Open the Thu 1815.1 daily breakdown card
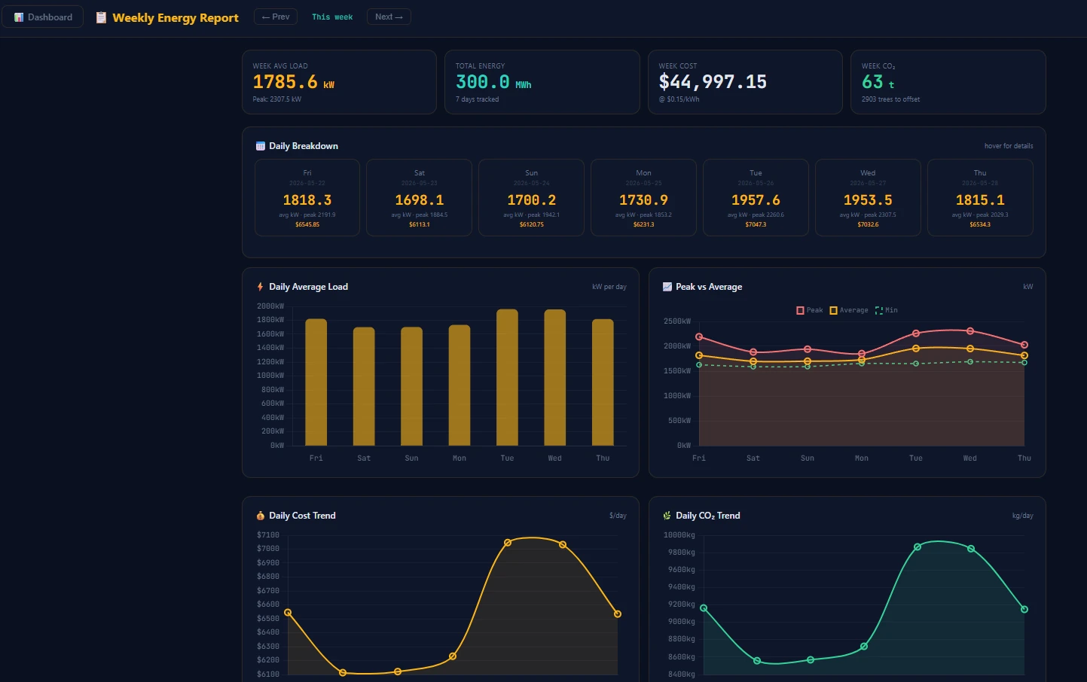The image size is (1087, 682). tap(980, 198)
